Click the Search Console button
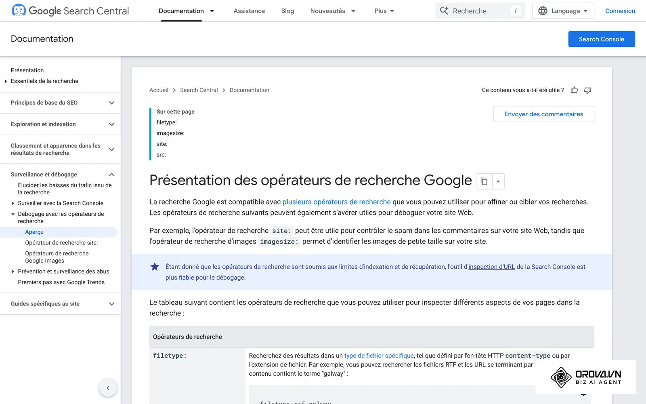 click(602, 39)
